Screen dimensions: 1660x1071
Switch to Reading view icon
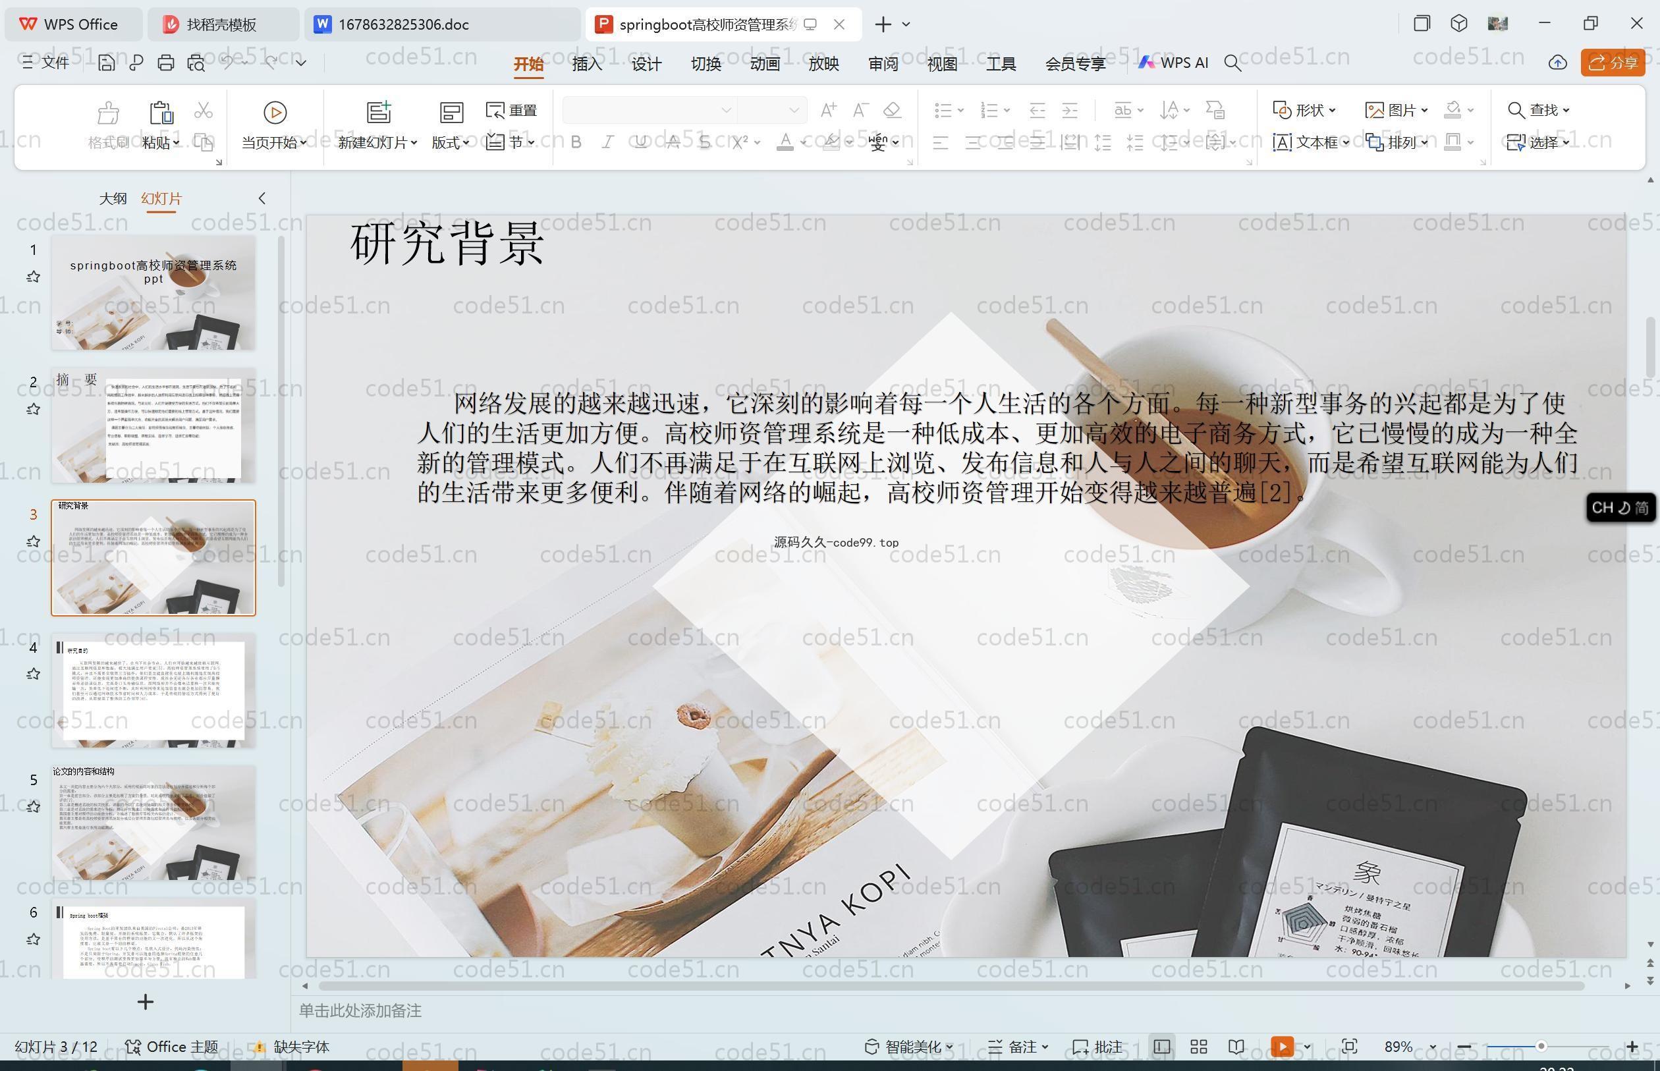click(1236, 1047)
